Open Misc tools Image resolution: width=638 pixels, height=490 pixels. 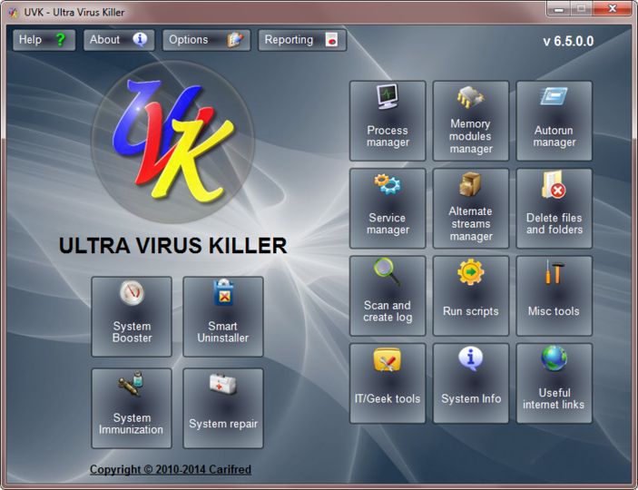click(x=555, y=296)
